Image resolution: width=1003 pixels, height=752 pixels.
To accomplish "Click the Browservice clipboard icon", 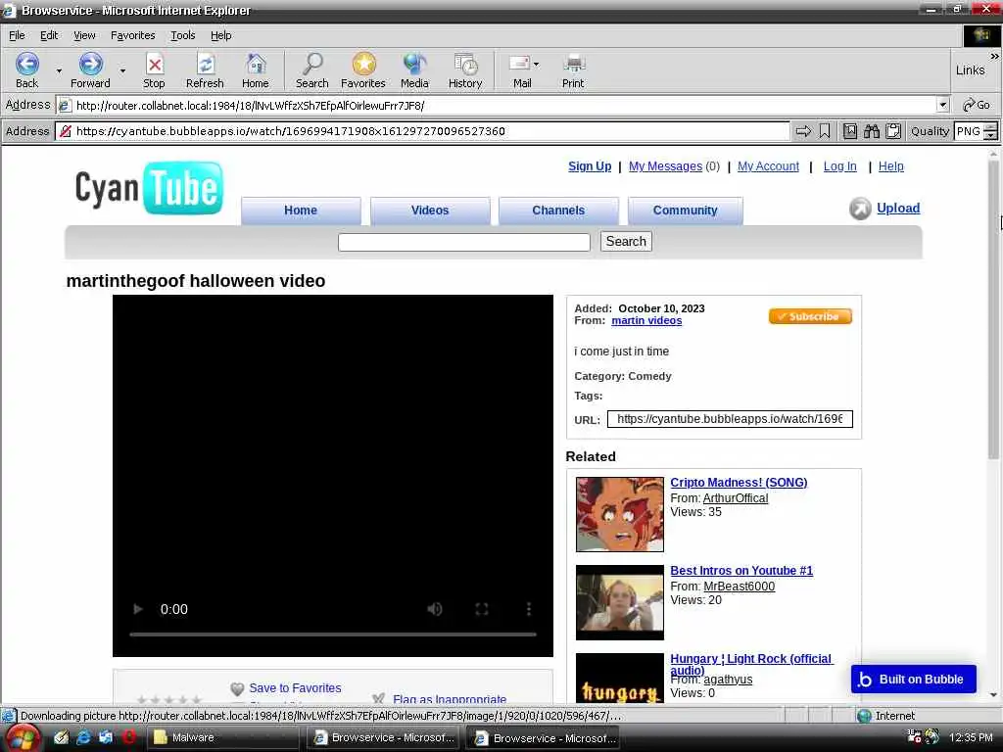I will 893,131.
